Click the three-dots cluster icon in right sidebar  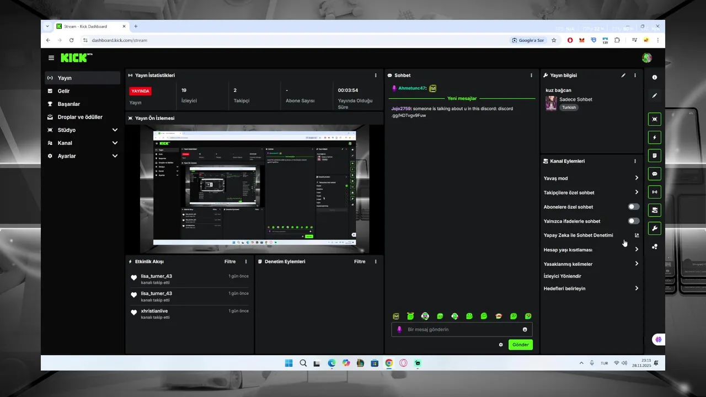(x=655, y=246)
